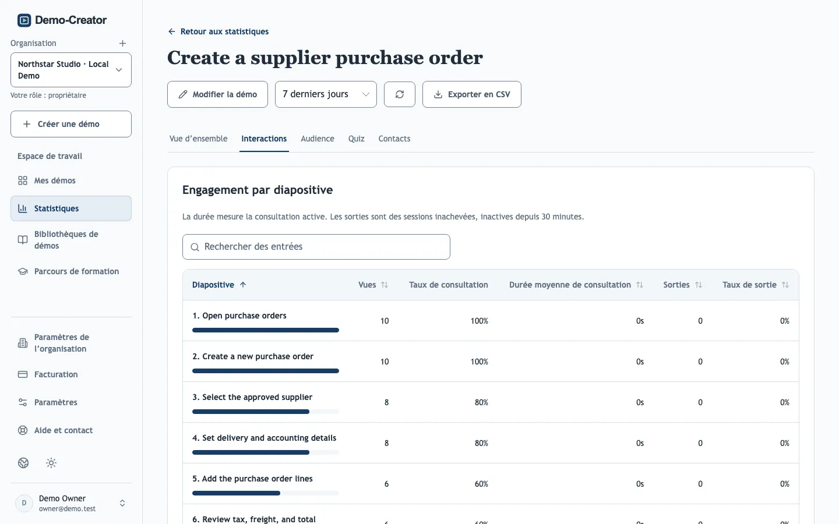Expand Demo Owner account menu

(71, 503)
